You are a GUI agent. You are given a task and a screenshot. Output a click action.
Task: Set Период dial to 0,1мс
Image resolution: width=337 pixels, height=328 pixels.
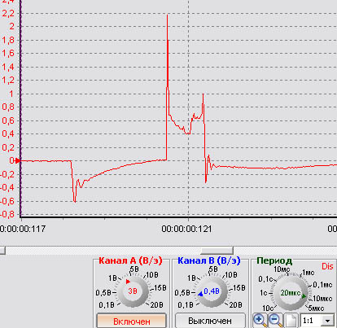pos(322,285)
